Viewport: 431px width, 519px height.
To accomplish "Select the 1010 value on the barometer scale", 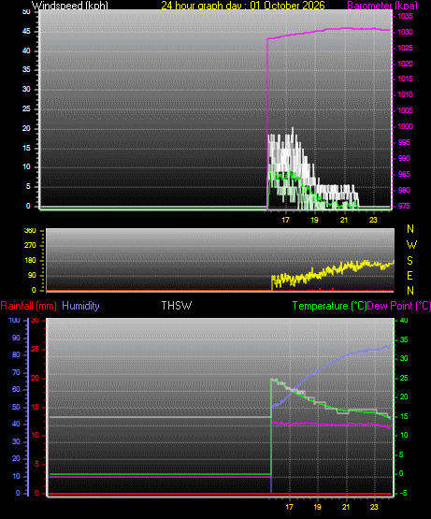I will [405, 95].
